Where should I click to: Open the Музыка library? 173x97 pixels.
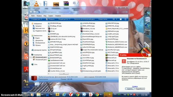tap(37, 45)
